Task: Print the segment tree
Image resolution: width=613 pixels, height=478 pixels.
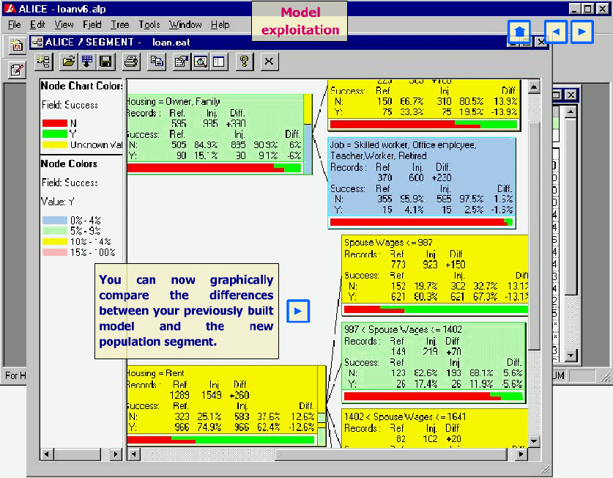Action: pos(130,62)
